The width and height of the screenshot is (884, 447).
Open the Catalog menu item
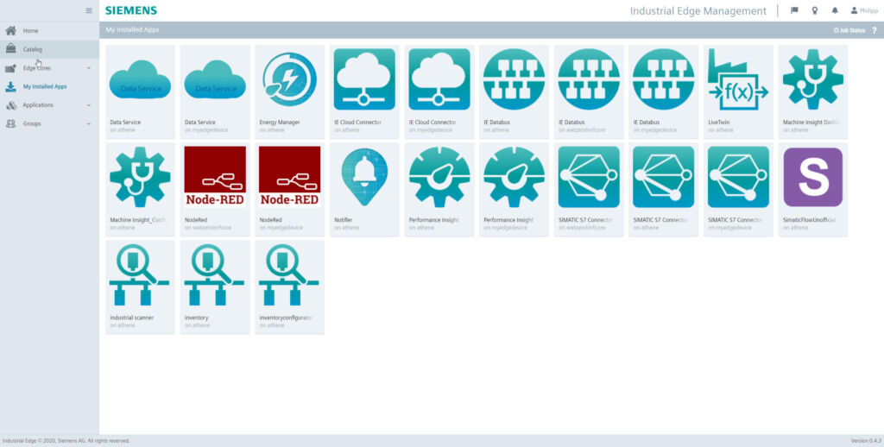click(32, 49)
